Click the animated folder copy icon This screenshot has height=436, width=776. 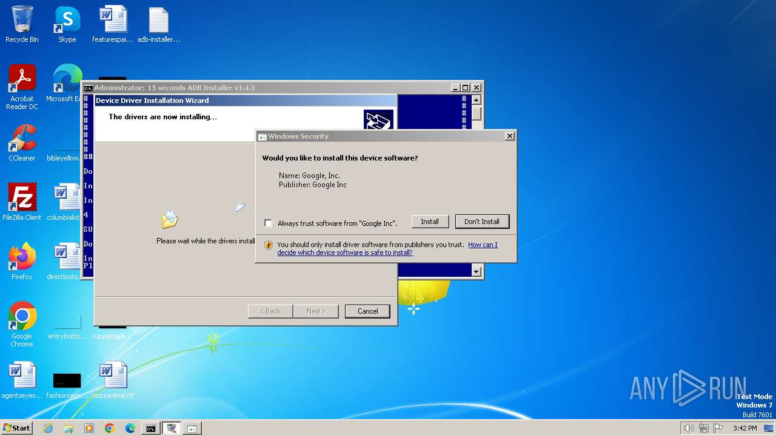170,219
